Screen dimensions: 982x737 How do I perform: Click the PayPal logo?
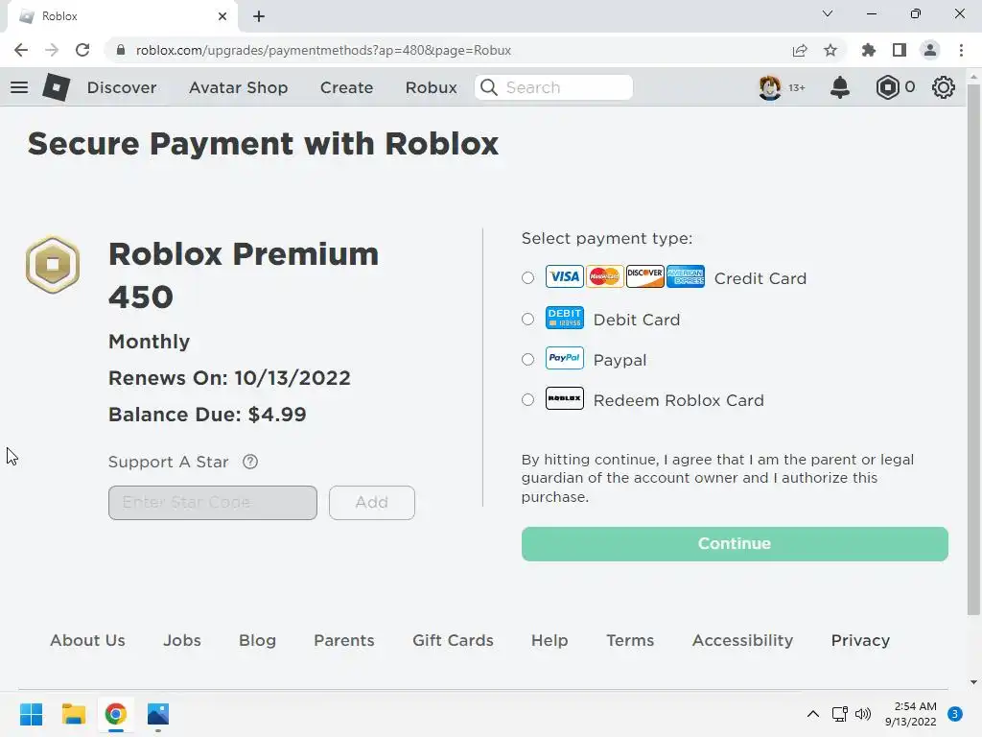coord(564,358)
